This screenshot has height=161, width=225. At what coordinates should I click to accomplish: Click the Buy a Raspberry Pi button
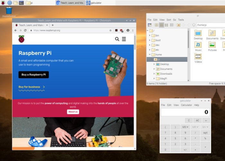coord(33,75)
